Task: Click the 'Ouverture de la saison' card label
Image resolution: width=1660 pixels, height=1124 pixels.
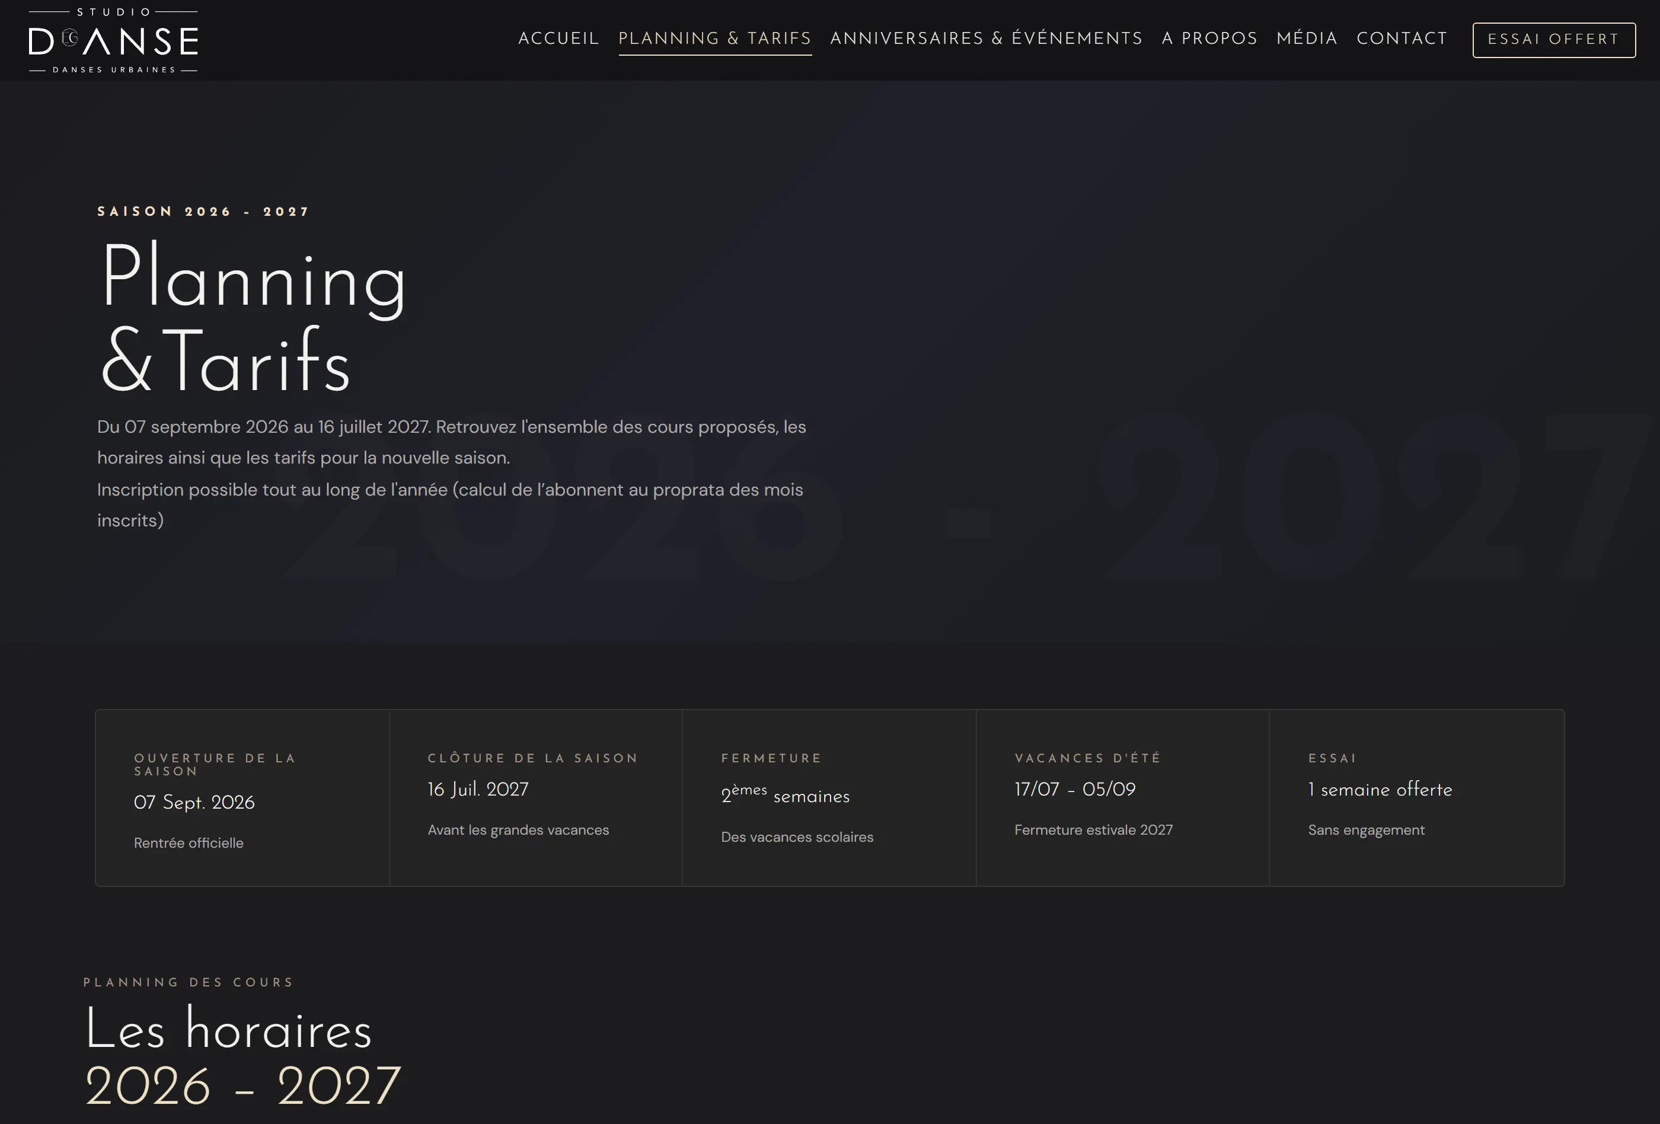Action: pos(215,764)
